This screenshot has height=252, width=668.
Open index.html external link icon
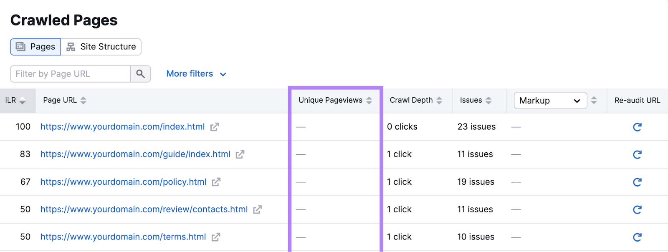click(215, 127)
